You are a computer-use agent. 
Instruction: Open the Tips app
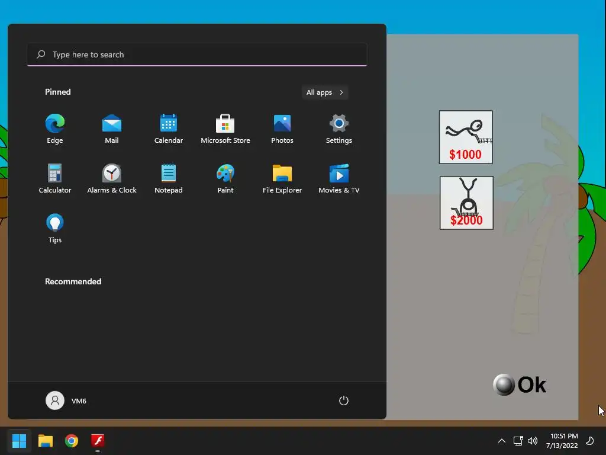tap(55, 228)
